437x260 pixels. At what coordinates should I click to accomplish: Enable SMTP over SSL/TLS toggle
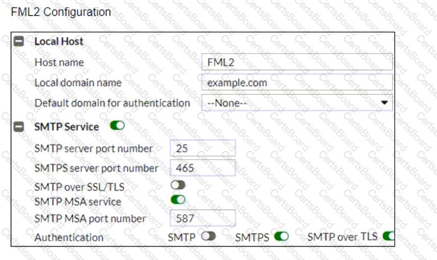(x=178, y=185)
